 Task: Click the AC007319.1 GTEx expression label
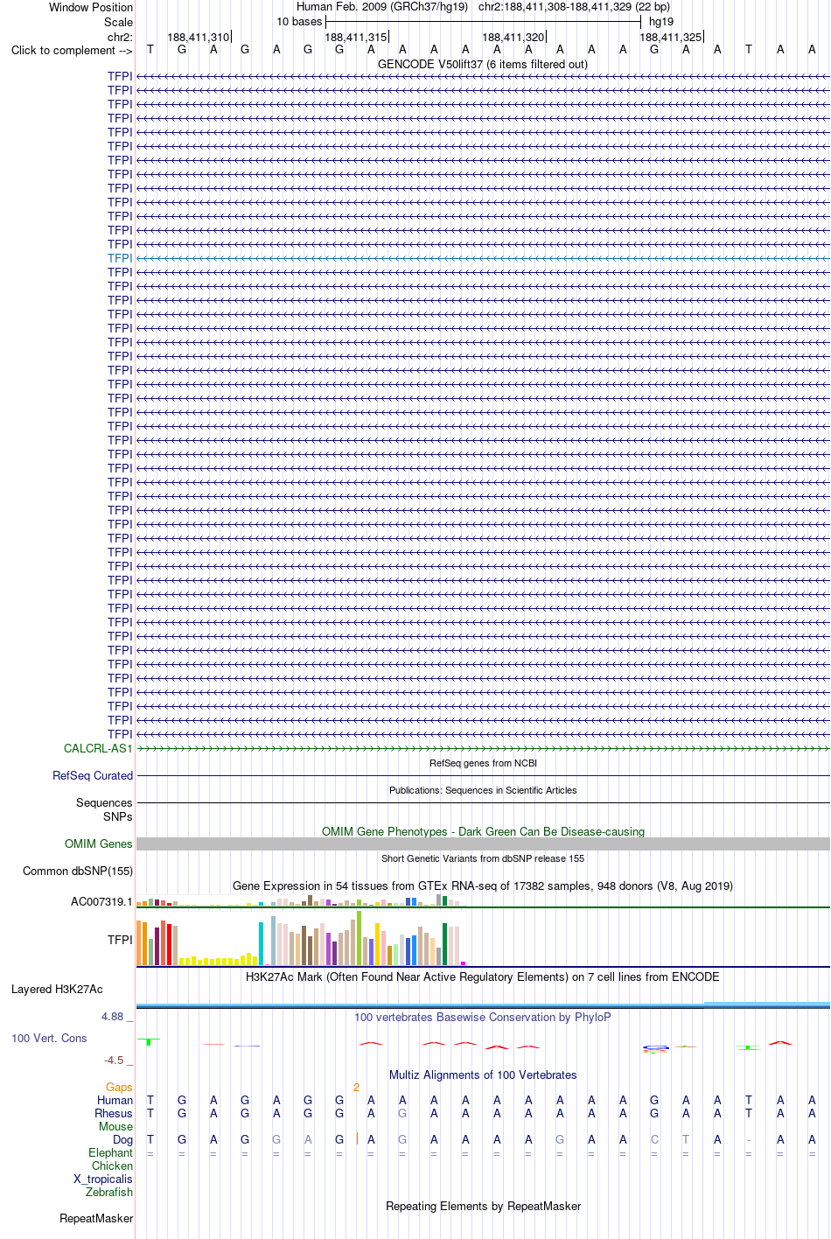coord(101,901)
